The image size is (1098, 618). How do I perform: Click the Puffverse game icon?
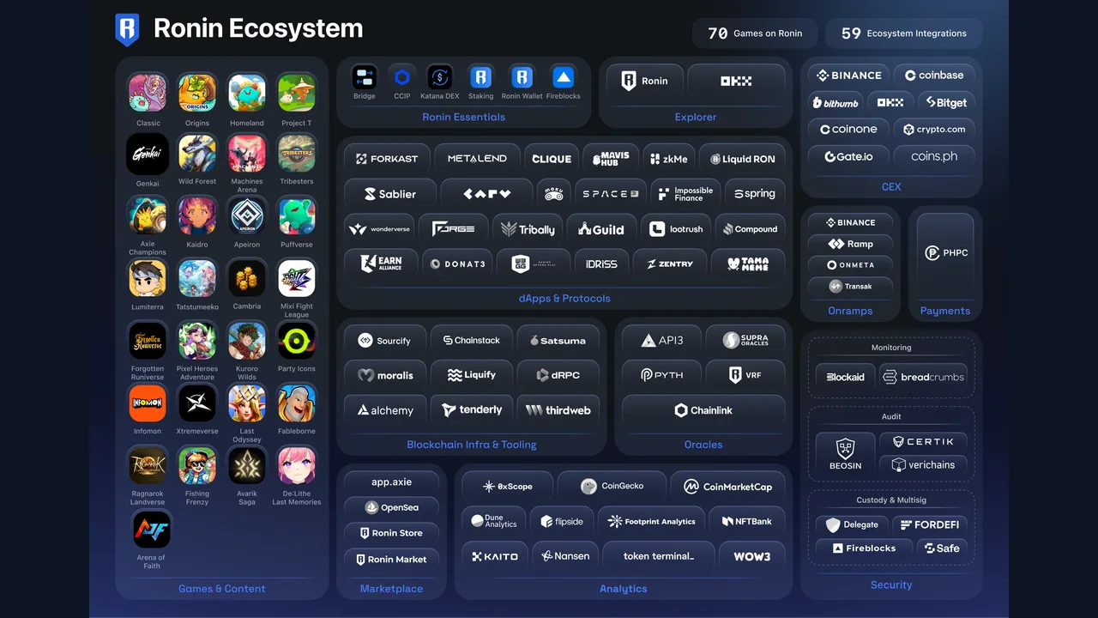297,216
